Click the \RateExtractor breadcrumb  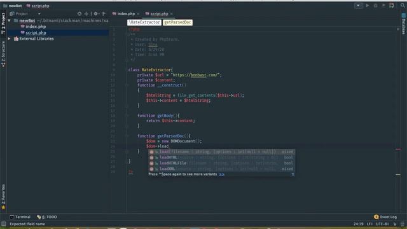(144, 22)
